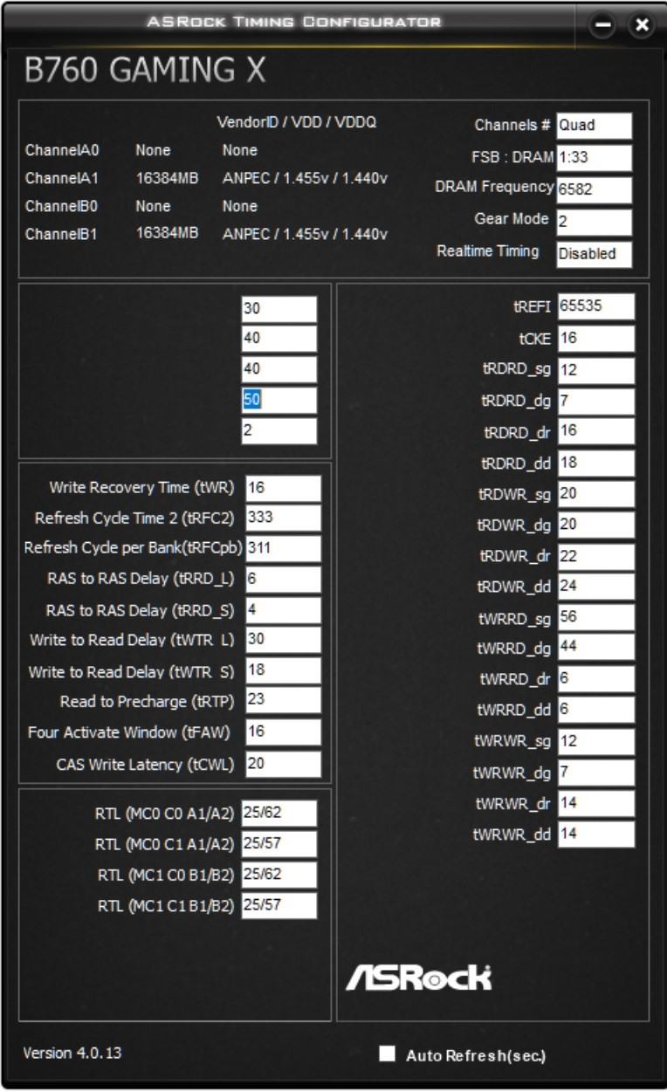The height and width of the screenshot is (1092, 667).
Task: Click the tRDWR_dr value field
Action: coord(596,556)
